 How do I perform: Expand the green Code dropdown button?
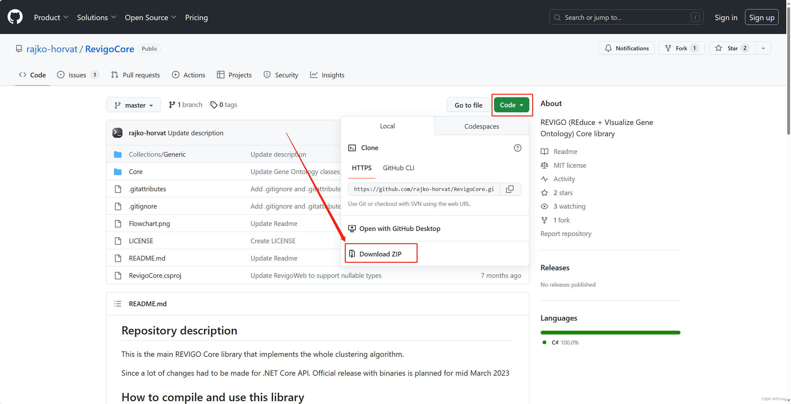[x=511, y=105]
